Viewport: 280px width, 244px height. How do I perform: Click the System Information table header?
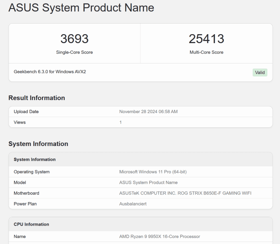[x=35, y=159]
